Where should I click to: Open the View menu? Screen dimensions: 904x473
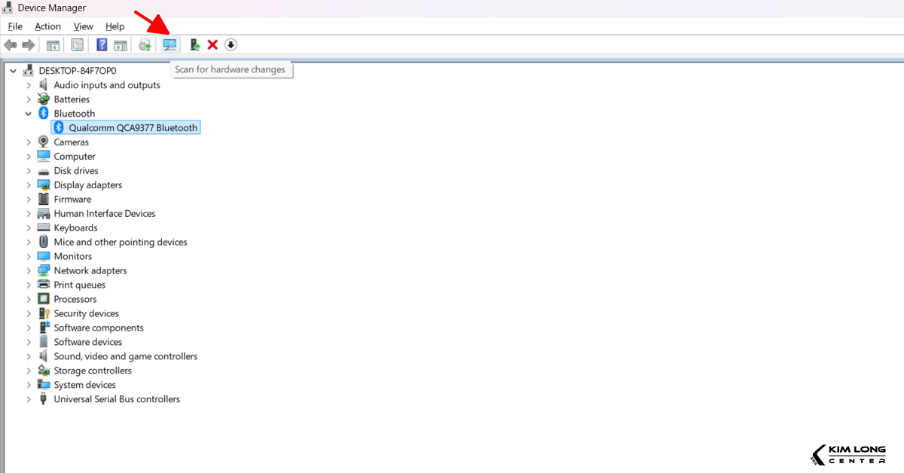[x=83, y=26]
